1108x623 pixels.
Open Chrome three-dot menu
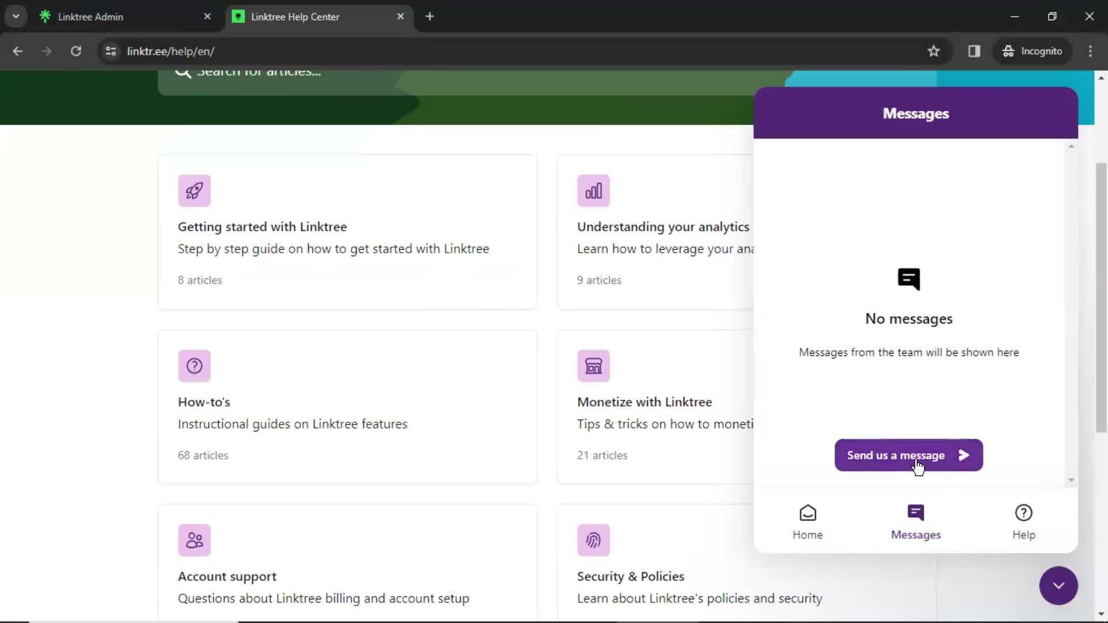tap(1090, 51)
